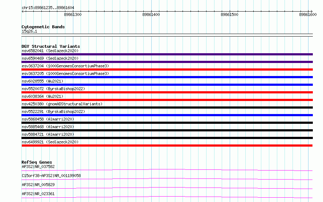Select the magenta line of C15orf38-AP3S2|NM_001199058
This screenshot has height=202, width=323.
(167, 179)
